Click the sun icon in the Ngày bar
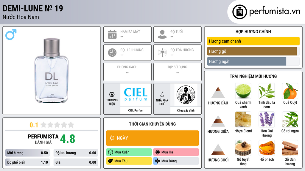 coord(112,138)
